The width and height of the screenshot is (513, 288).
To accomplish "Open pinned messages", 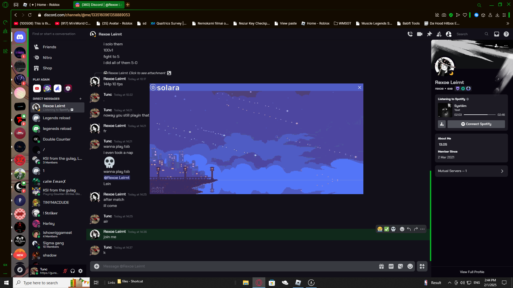I will 429,34.
